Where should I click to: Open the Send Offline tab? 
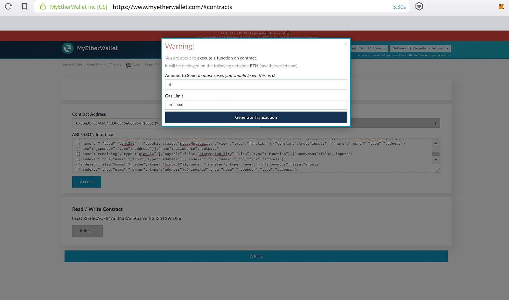click(x=153, y=65)
